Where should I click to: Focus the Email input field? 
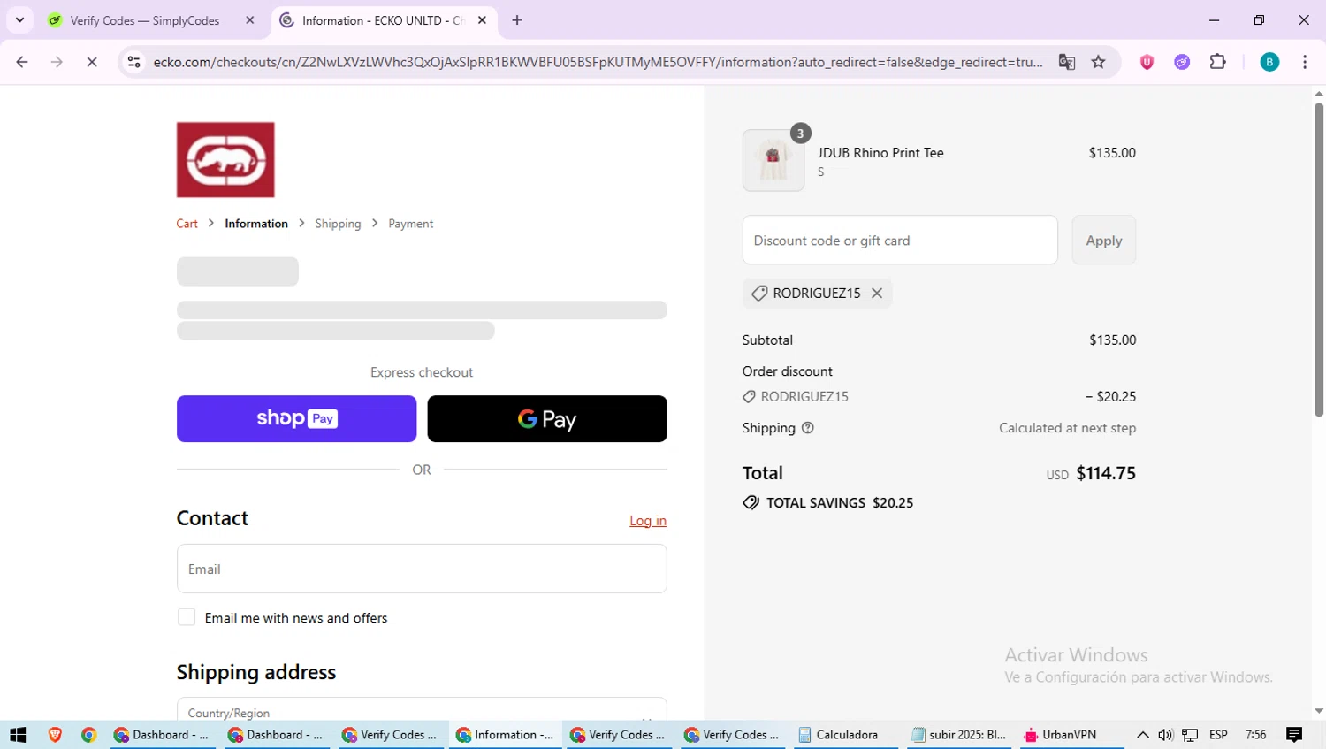(422, 569)
